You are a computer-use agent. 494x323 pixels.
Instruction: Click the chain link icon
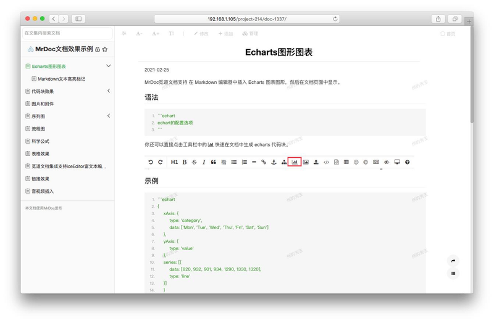(x=264, y=162)
